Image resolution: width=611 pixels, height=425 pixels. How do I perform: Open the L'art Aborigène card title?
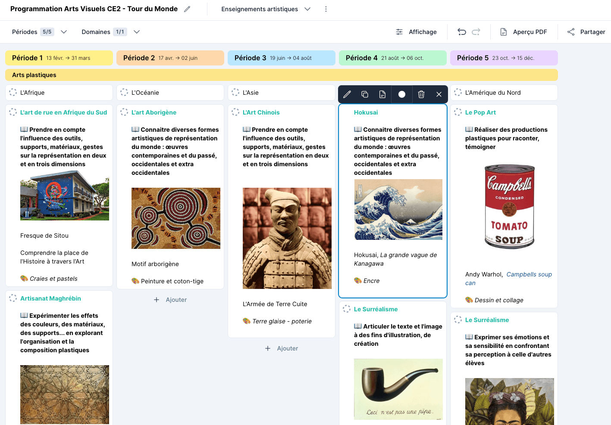pos(154,112)
